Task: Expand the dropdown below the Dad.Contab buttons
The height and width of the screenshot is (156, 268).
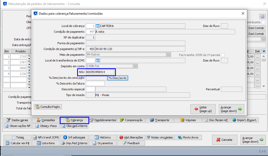Action: [x=263, y=39]
